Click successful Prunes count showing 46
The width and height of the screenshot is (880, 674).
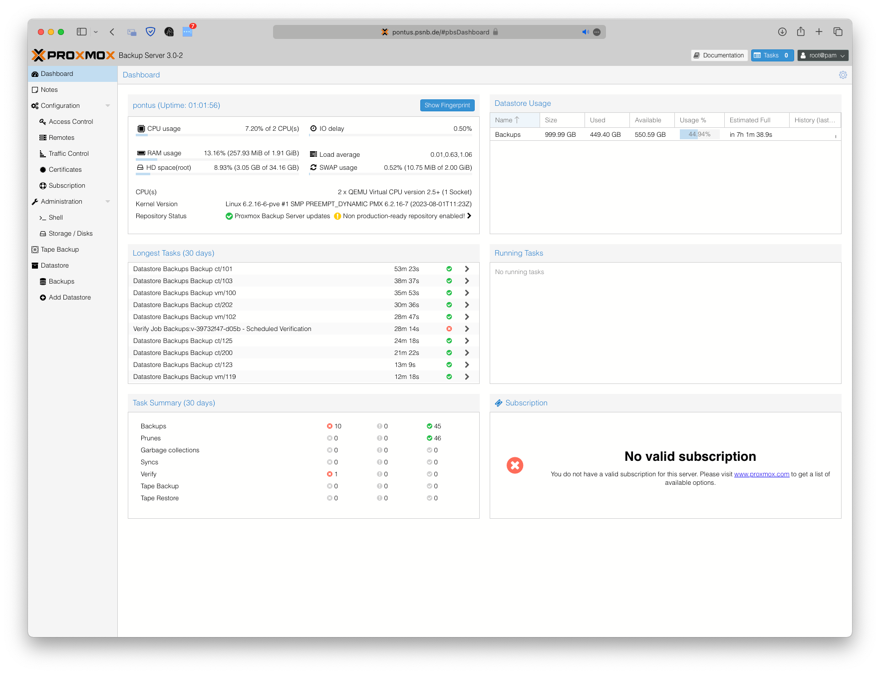pos(434,438)
